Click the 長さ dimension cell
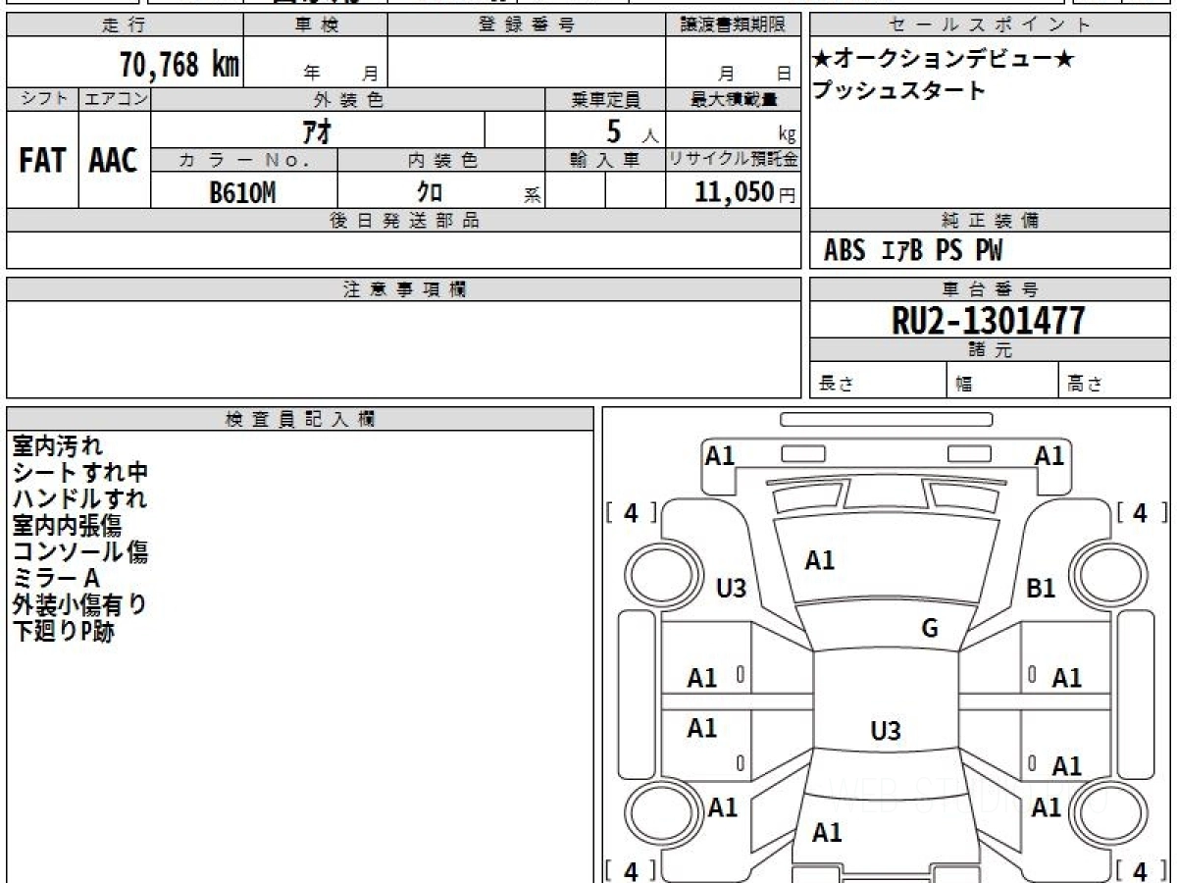 [879, 380]
